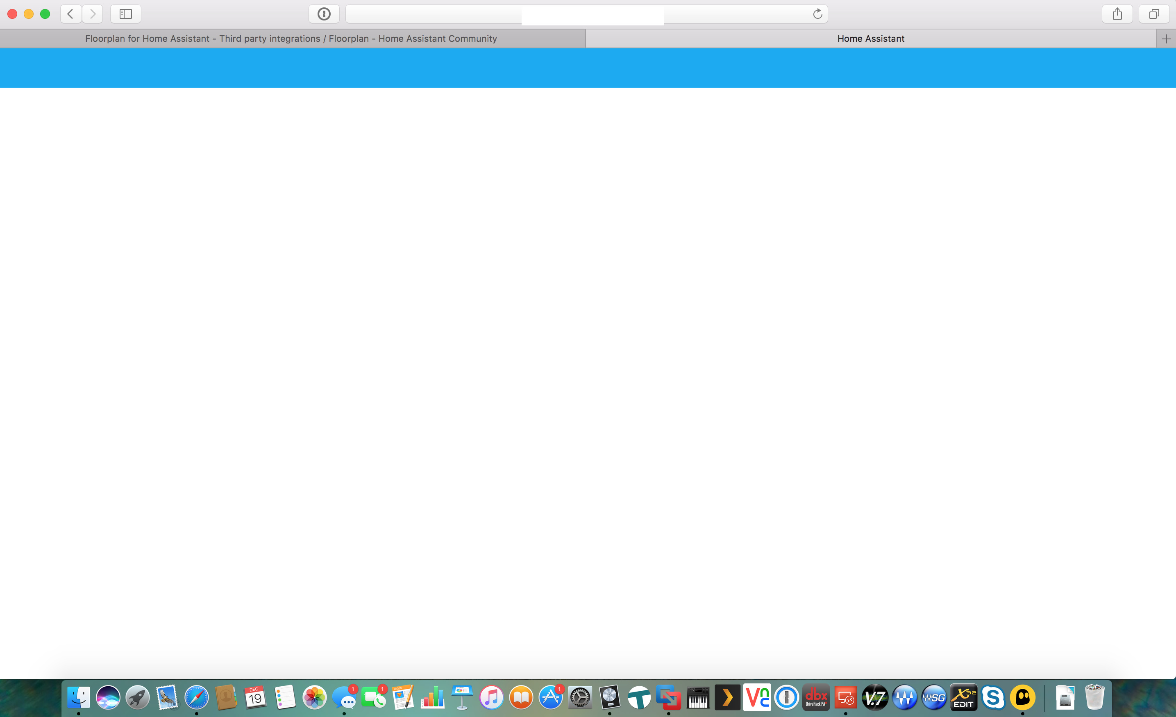Screen dimensions: 1176x717
Task: Toggle the Safari sidebar panel
Action: pyautogui.click(x=125, y=14)
